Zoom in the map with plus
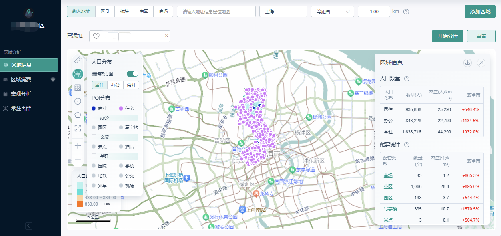Image resolution: width=501 pixels, height=236 pixels. point(78,145)
